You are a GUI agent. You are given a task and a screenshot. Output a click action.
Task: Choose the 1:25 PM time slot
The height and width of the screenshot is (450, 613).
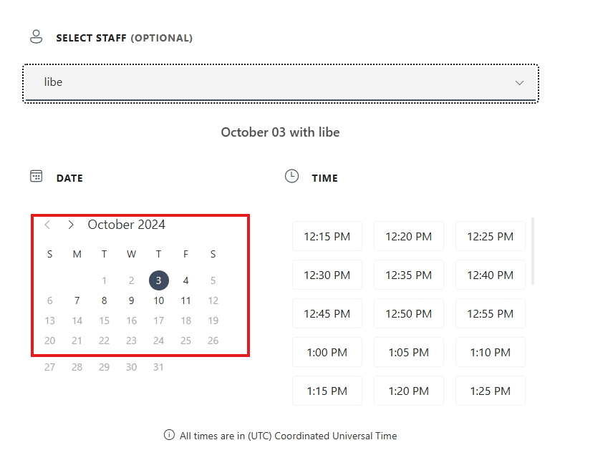tap(491, 391)
